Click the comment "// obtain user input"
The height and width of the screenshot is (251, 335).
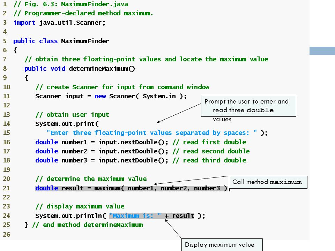point(72,115)
